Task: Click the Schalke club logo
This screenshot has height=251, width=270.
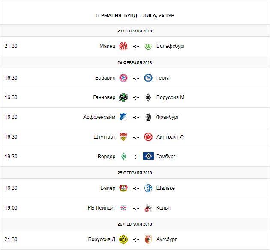Action: 149,188
